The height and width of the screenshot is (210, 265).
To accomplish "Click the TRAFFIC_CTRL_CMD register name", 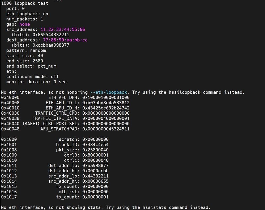I will pos(58,113).
